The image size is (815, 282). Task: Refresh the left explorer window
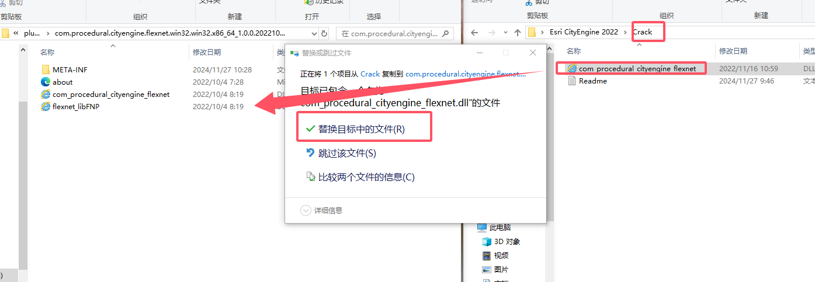[x=324, y=33]
